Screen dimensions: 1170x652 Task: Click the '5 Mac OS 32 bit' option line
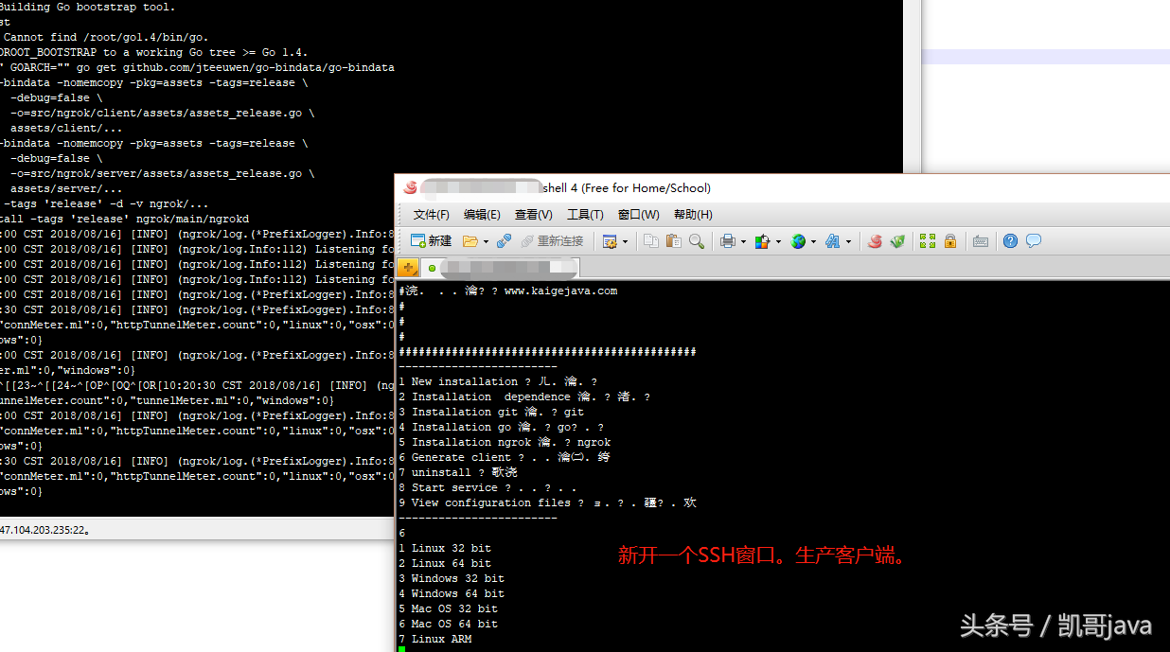[448, 609]
